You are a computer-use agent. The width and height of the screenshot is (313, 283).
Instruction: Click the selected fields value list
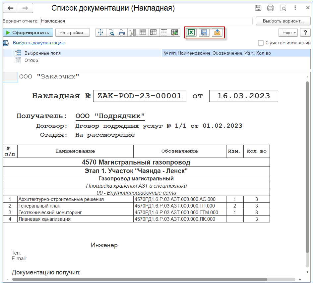[236, 53]
